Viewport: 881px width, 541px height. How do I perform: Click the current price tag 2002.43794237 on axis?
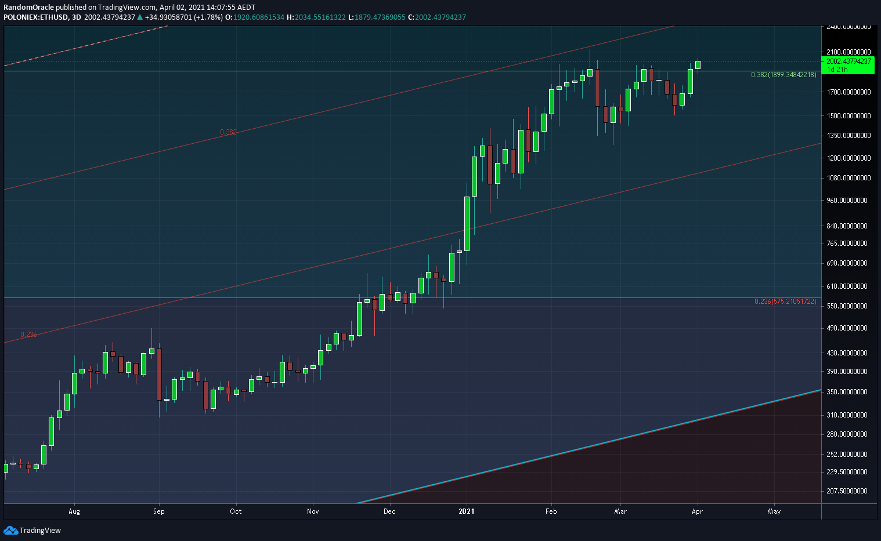click(x=848, y=61)
